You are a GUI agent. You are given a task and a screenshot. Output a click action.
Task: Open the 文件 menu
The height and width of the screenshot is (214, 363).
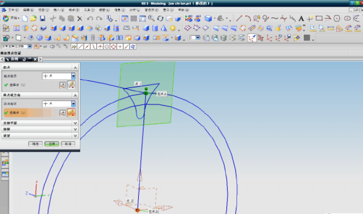coord(13,10)
